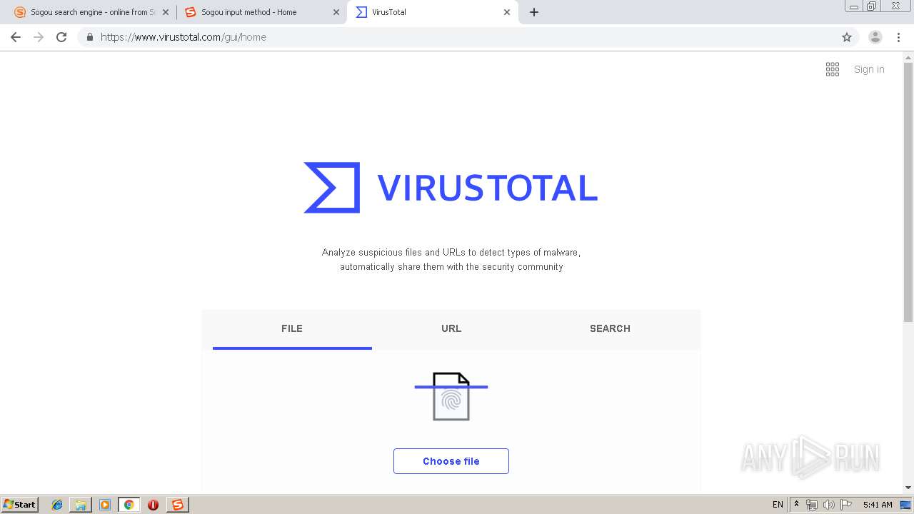Go back using the browser back arrow
This screenshot has width=914, height=514.
coord(16,37)
